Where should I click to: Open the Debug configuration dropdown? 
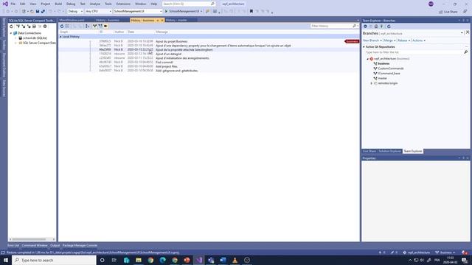[74, 11]
